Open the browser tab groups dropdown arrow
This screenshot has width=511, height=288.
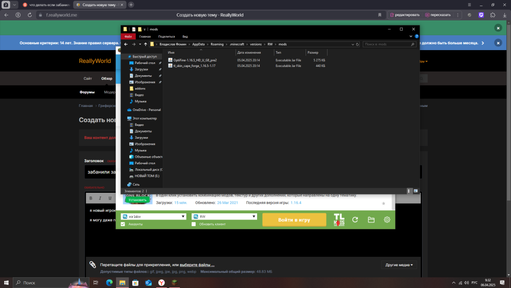point(14,5)
